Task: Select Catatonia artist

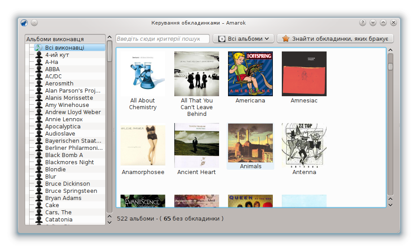Action: 59,220
